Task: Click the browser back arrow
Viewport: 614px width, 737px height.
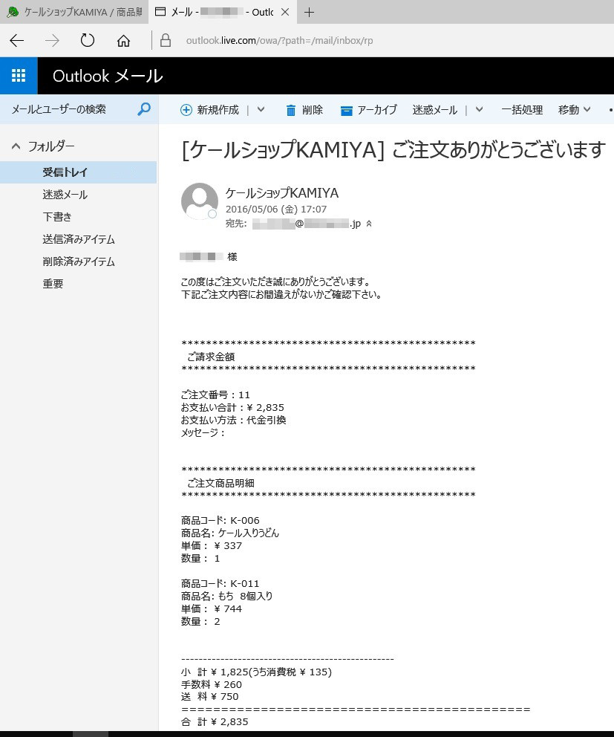Action: [x=16, y=40]
